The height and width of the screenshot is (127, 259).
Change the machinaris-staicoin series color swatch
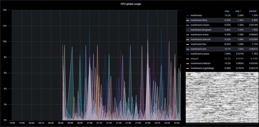click(x=188, y=39)
